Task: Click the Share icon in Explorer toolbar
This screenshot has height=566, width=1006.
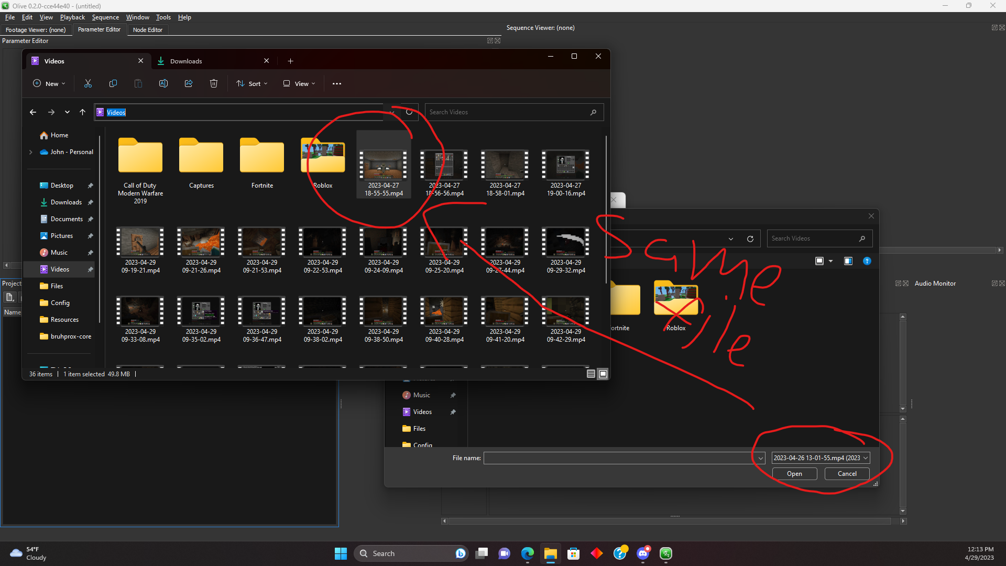Action: click(189, 84)
